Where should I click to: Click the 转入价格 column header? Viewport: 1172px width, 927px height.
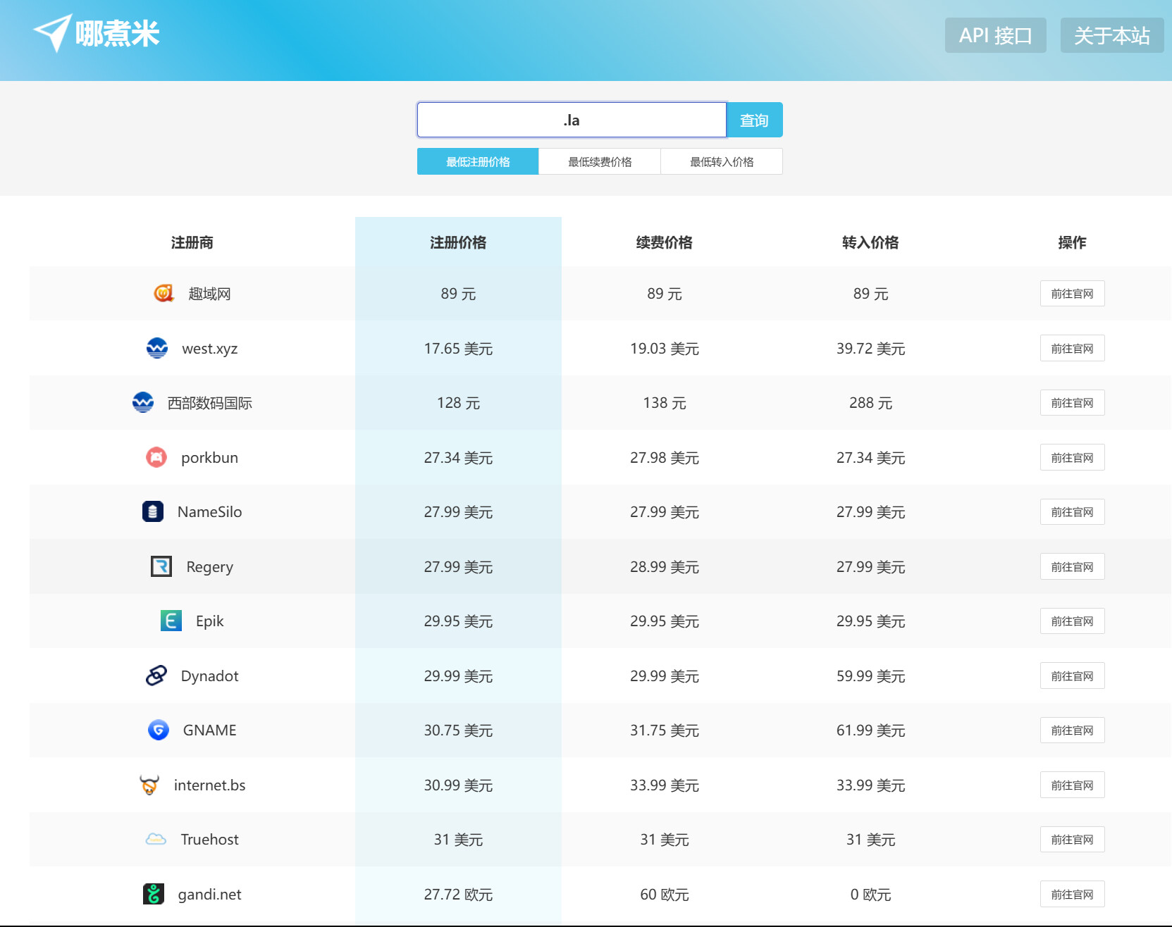point(870,242)
